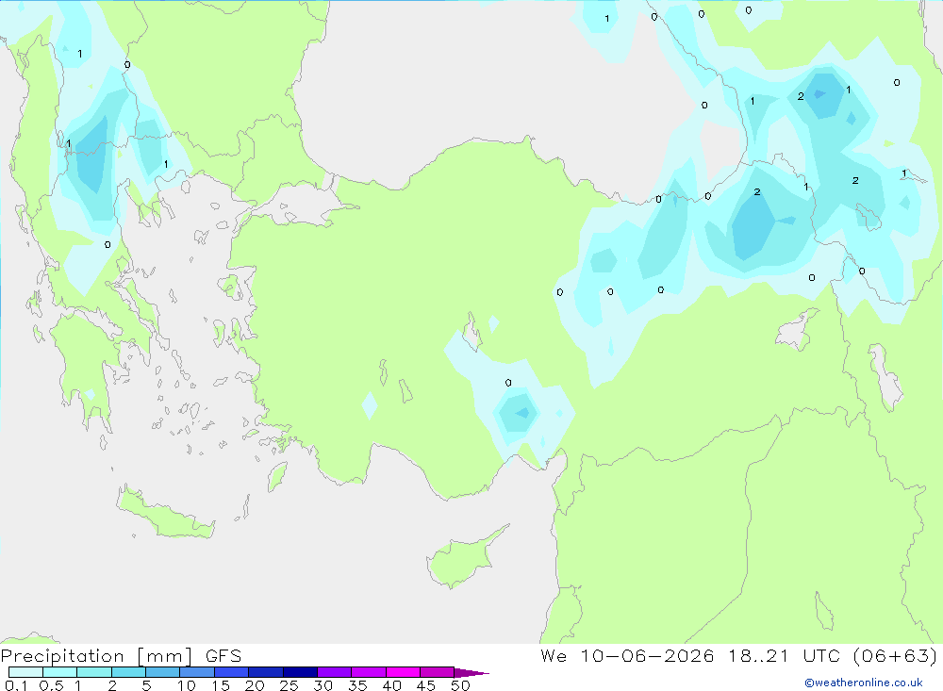943x691 pixels.
Task: Choose the 2–5 mm legend color swatch
Action: [x=128, y=672]
